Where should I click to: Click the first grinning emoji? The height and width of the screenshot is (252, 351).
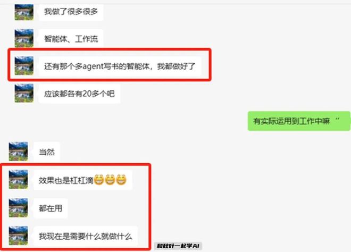click(x=99, y=180)
